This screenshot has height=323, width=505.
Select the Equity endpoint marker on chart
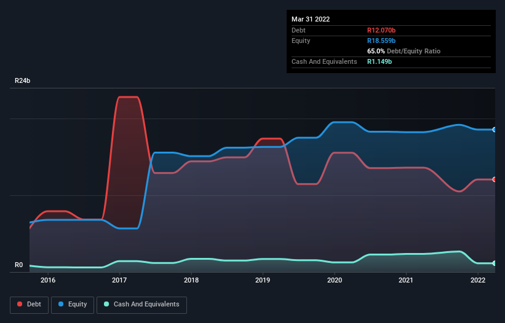(495, 130)
